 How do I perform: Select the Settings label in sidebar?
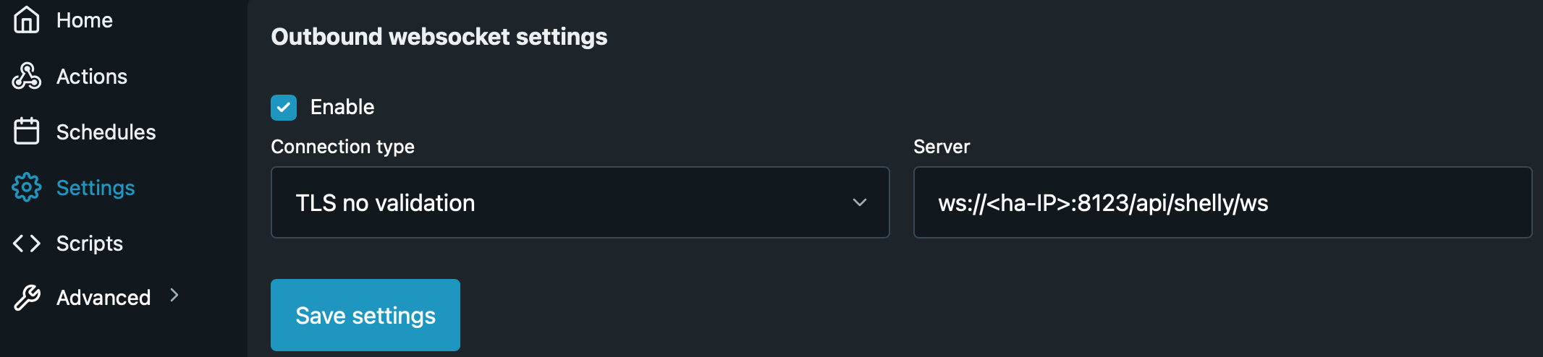pyautogui.click(x=96, y=188)
